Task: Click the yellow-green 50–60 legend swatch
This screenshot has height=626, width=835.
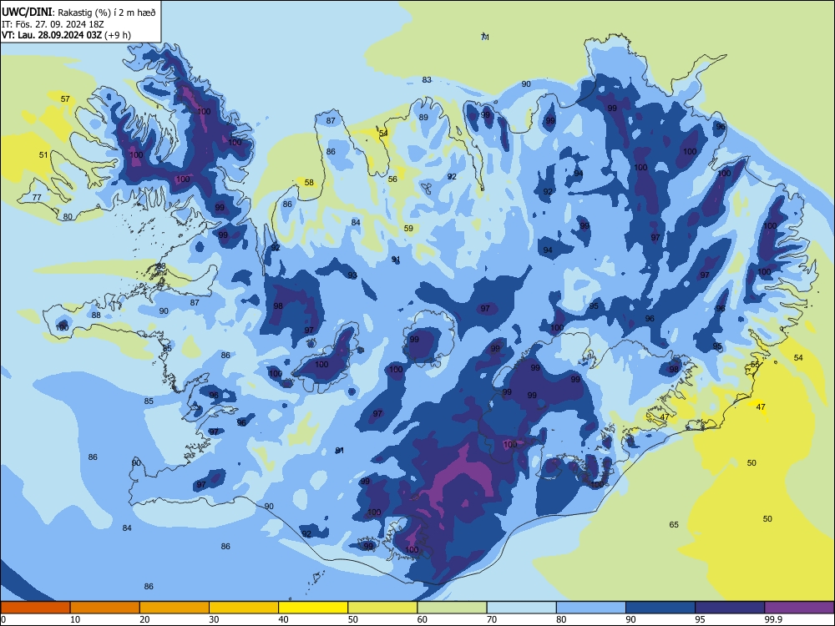Action: 383,608
